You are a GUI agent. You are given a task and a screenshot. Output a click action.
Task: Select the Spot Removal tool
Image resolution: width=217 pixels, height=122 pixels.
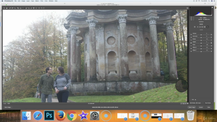pyautogui.click(x=26, y=8)
